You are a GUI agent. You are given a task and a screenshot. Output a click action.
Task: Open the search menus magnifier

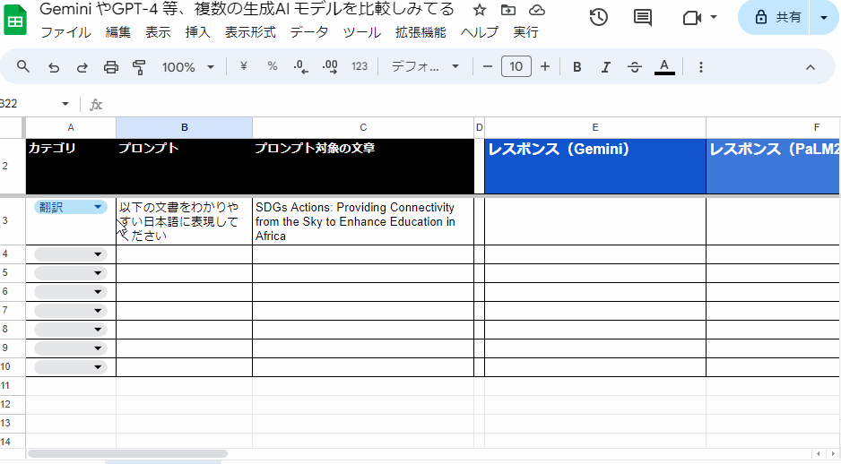[x=23, y=66]
